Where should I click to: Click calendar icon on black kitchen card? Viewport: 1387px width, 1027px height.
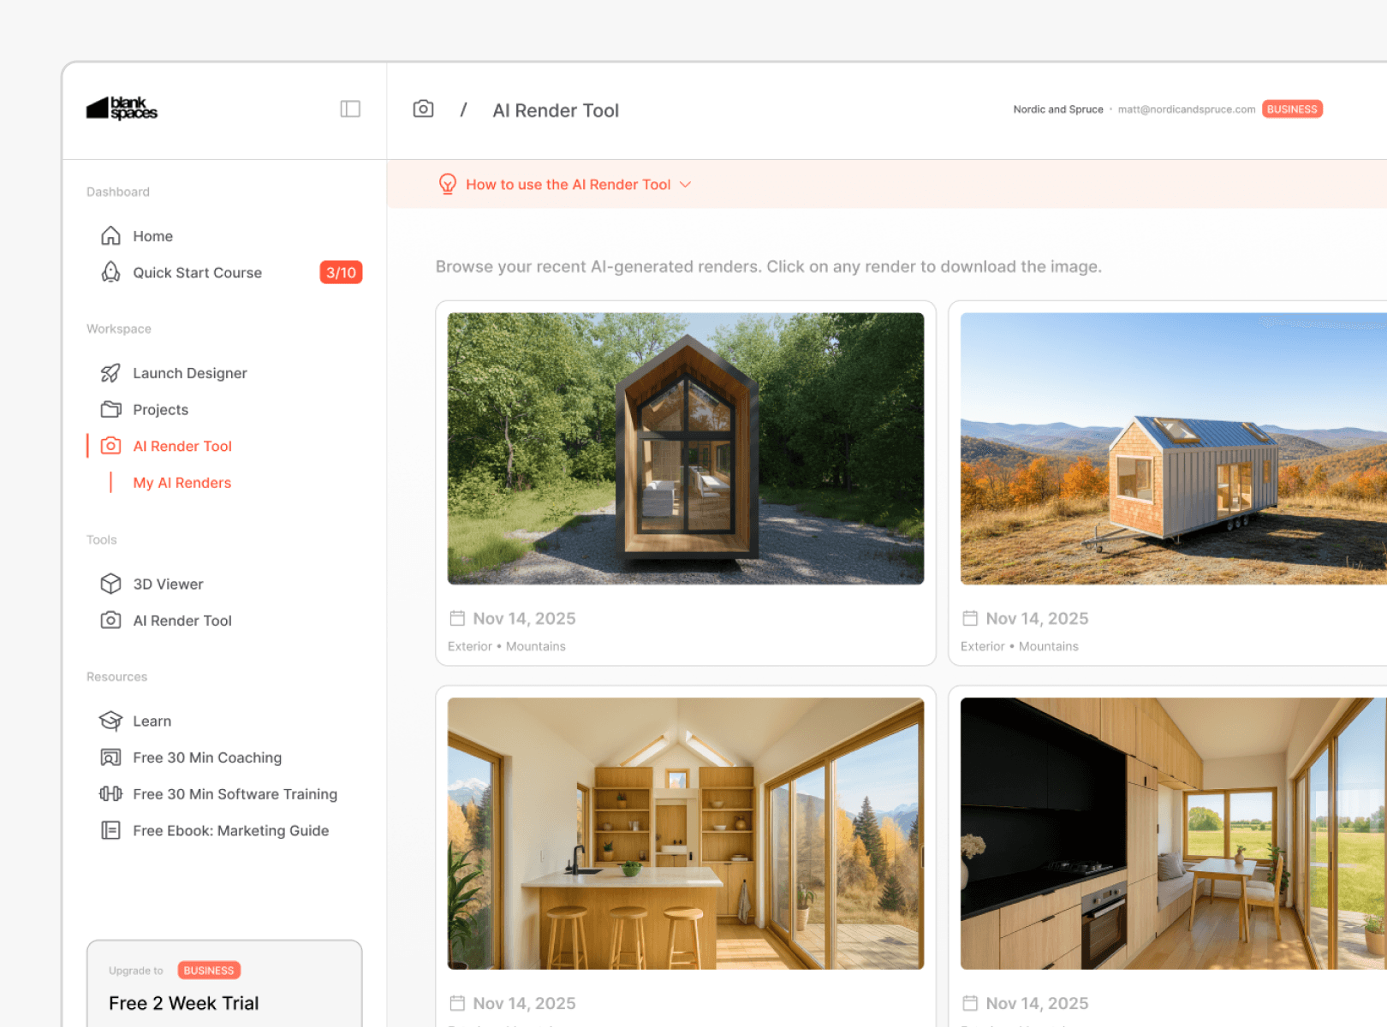[970, 1003]
